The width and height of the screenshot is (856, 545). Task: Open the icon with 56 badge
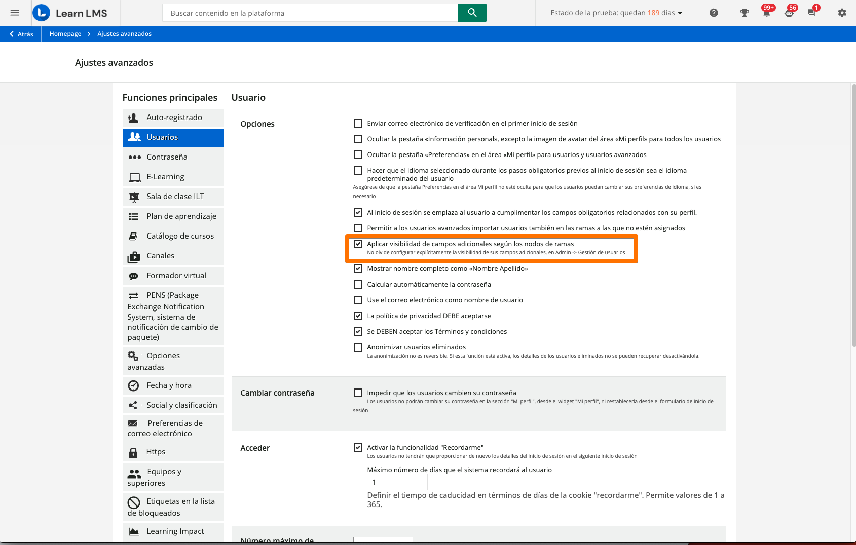point(790,12)
